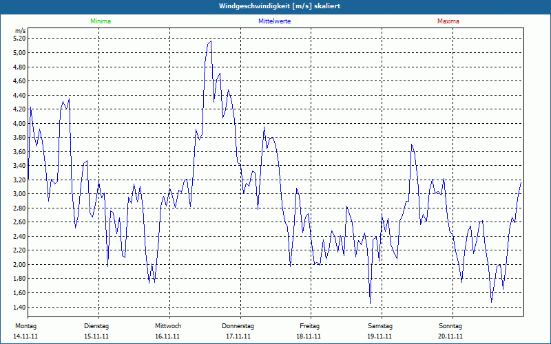551x344 pixels.
Task: Click the green Minima legend label
Action: (x=101, y=21)
